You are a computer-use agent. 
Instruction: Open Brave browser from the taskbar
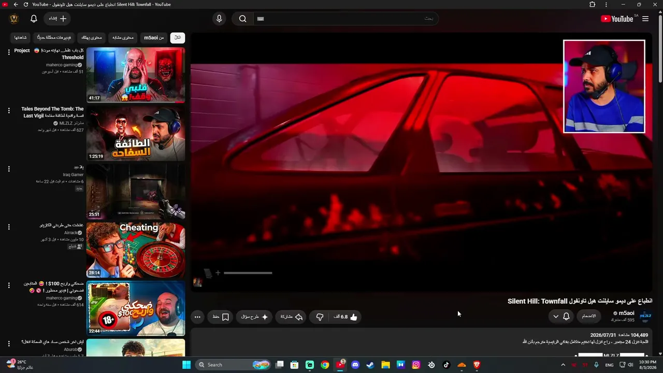click(477, 365)
